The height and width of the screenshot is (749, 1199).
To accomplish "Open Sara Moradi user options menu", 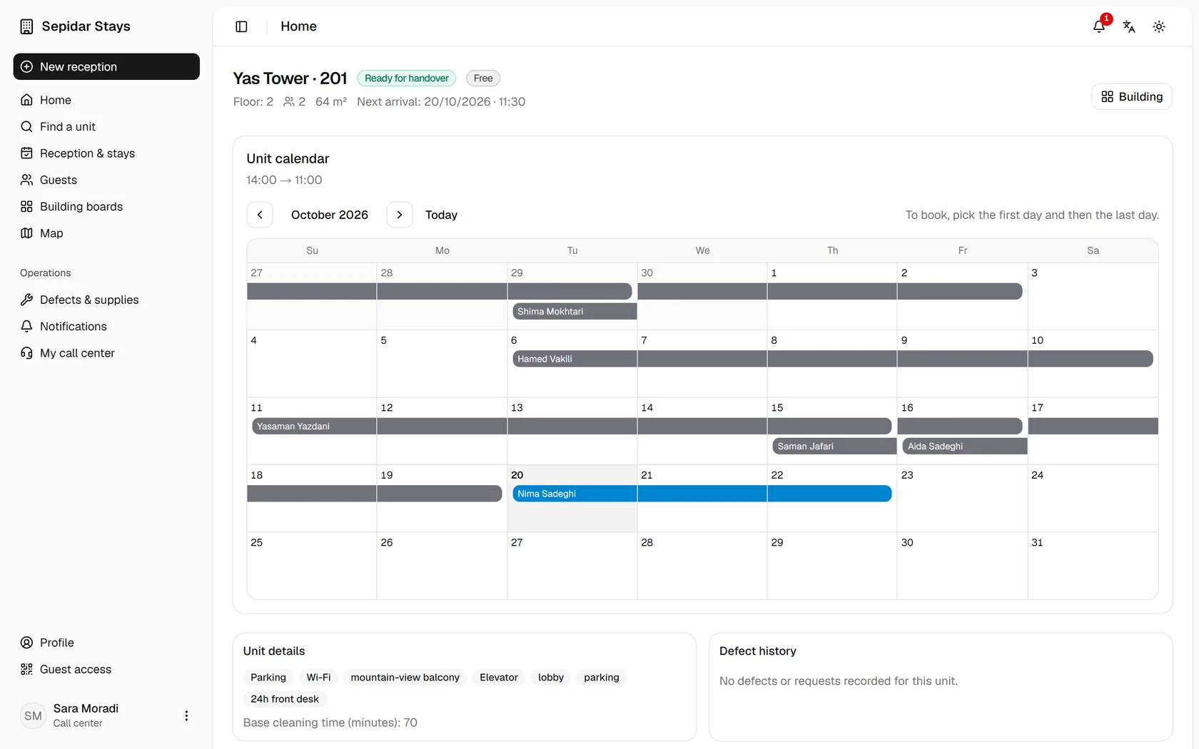I will (186, 715).
